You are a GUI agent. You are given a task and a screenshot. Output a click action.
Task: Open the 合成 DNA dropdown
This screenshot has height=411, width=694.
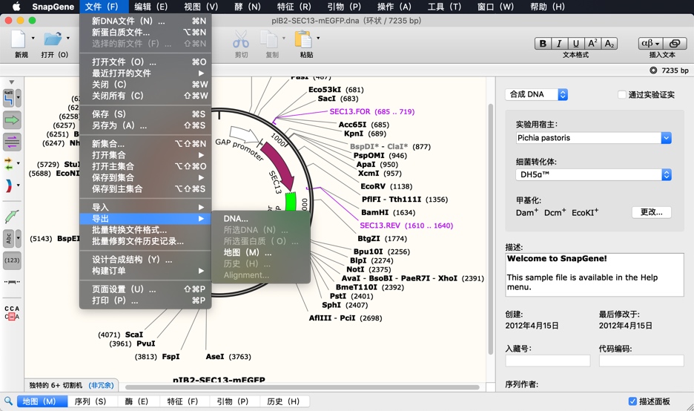coord(537,94)
